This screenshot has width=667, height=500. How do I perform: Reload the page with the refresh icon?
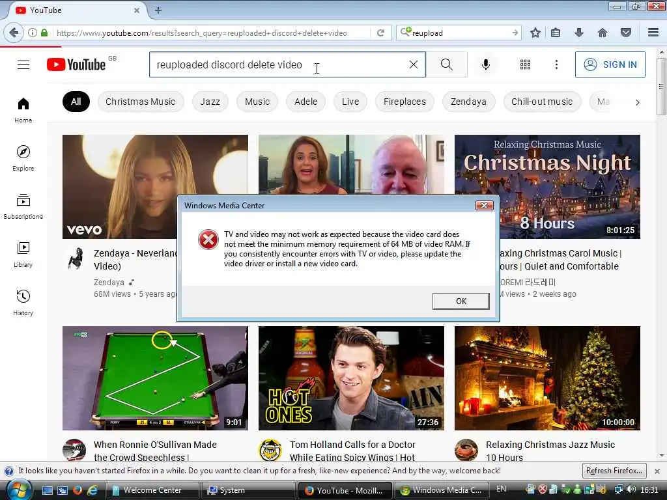pyautogui.click(x=380, y=33)
